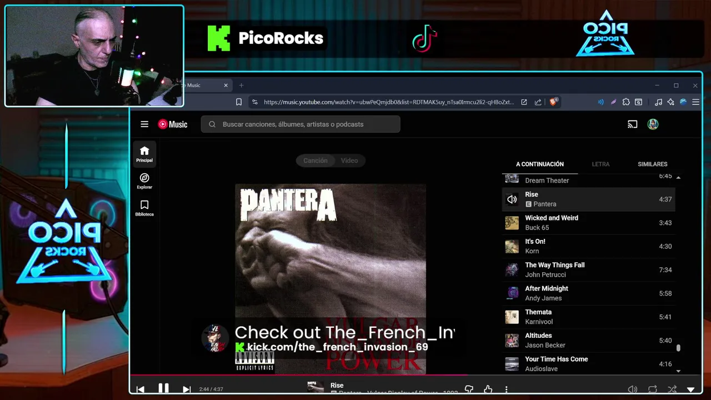Open more options for current song
The image size is (711, 400).
(506, 389)
